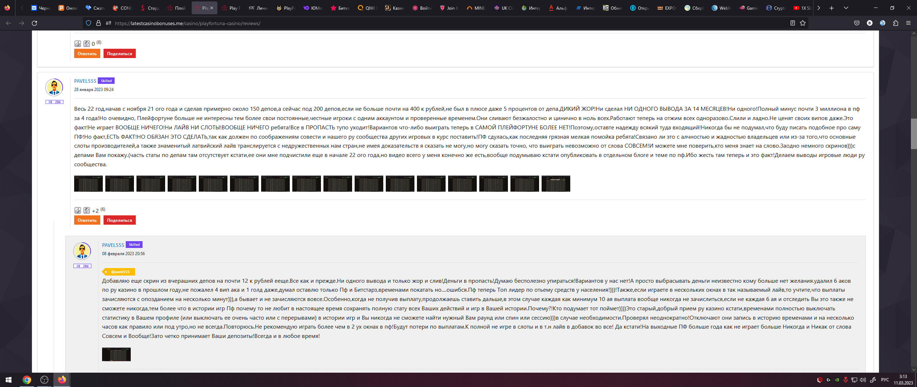The height and width of the screenshot is (387, 917).
Task: Reload the page with the refresh icon
Action: 34,23
